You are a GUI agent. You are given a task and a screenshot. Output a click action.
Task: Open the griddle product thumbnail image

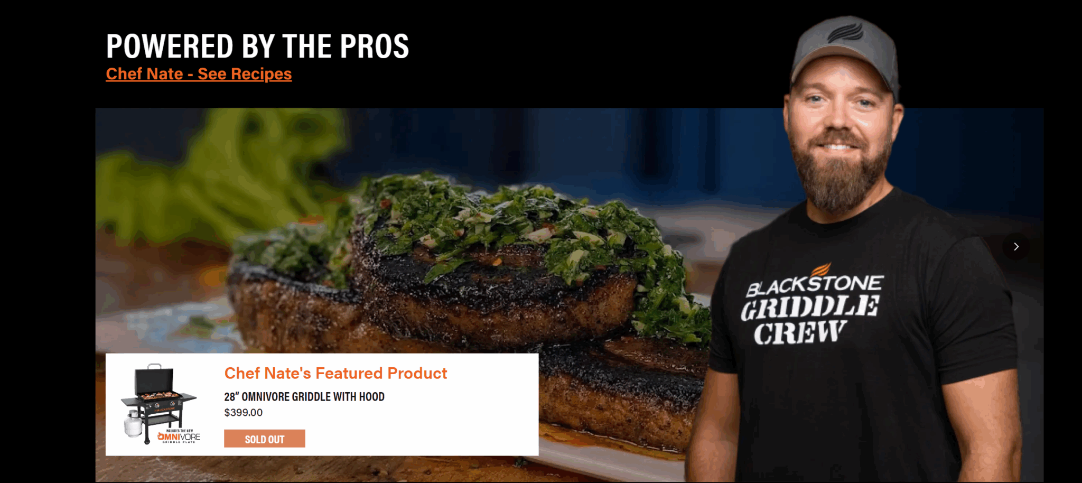pos(161,404)
